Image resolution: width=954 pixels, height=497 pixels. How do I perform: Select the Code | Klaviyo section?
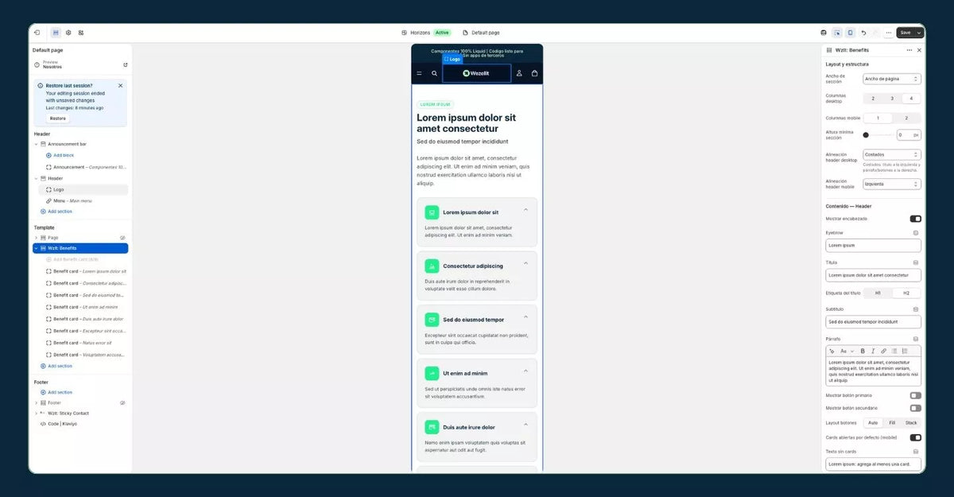pos(58,424)
